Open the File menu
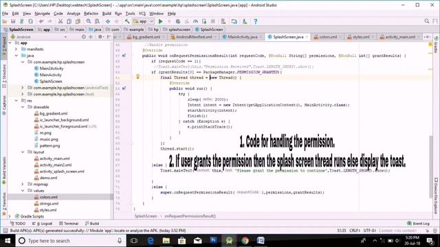Image resolution: width=440 pixels, height=247 pixels. 5,14
